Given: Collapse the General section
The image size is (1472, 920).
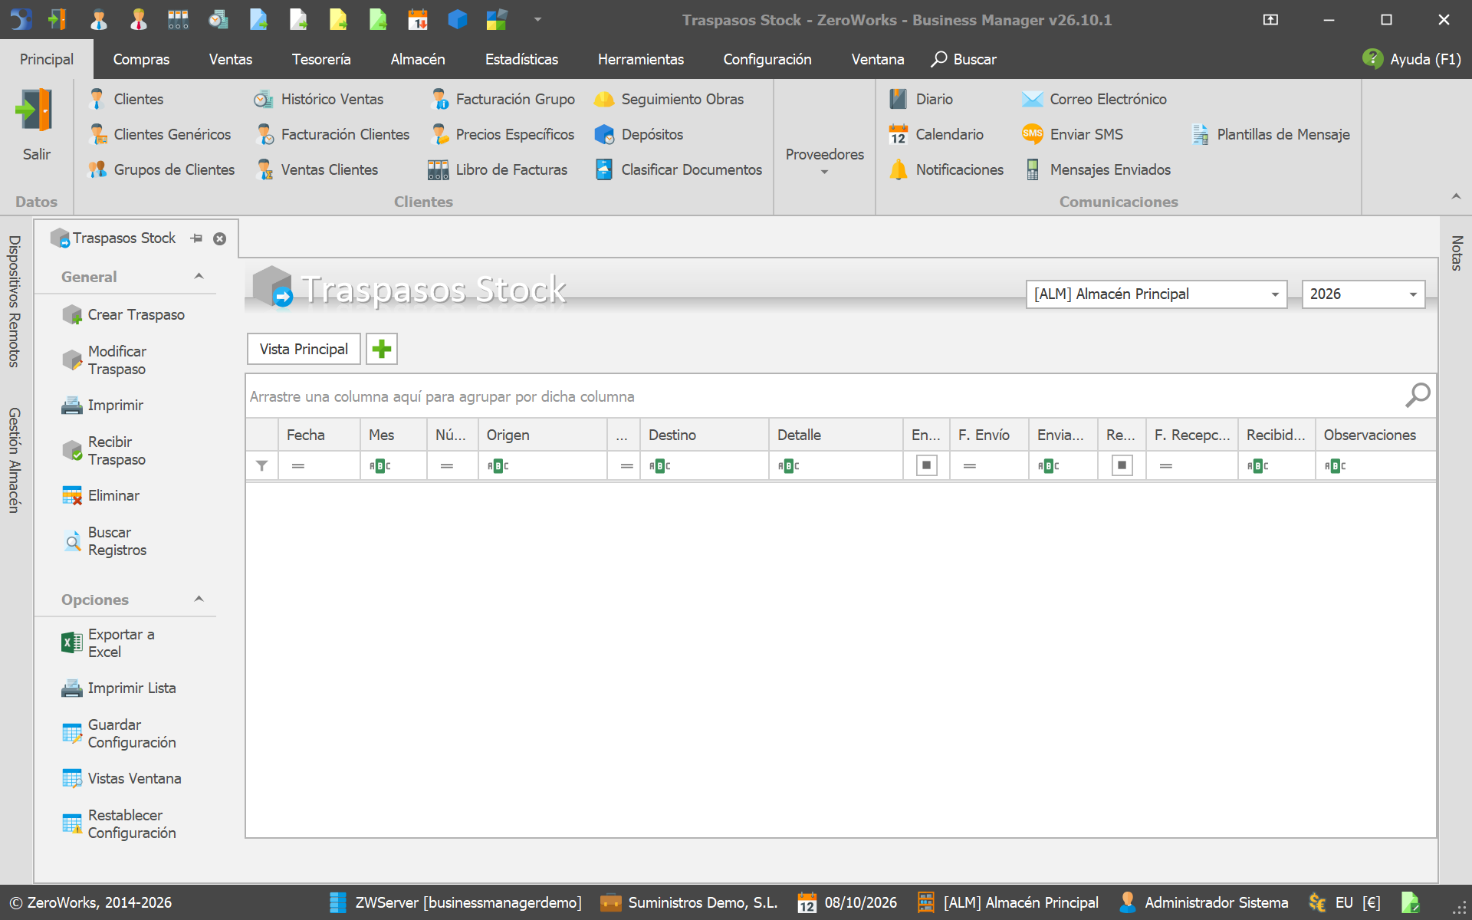Looking at the screenshot, I should (199, 276).
